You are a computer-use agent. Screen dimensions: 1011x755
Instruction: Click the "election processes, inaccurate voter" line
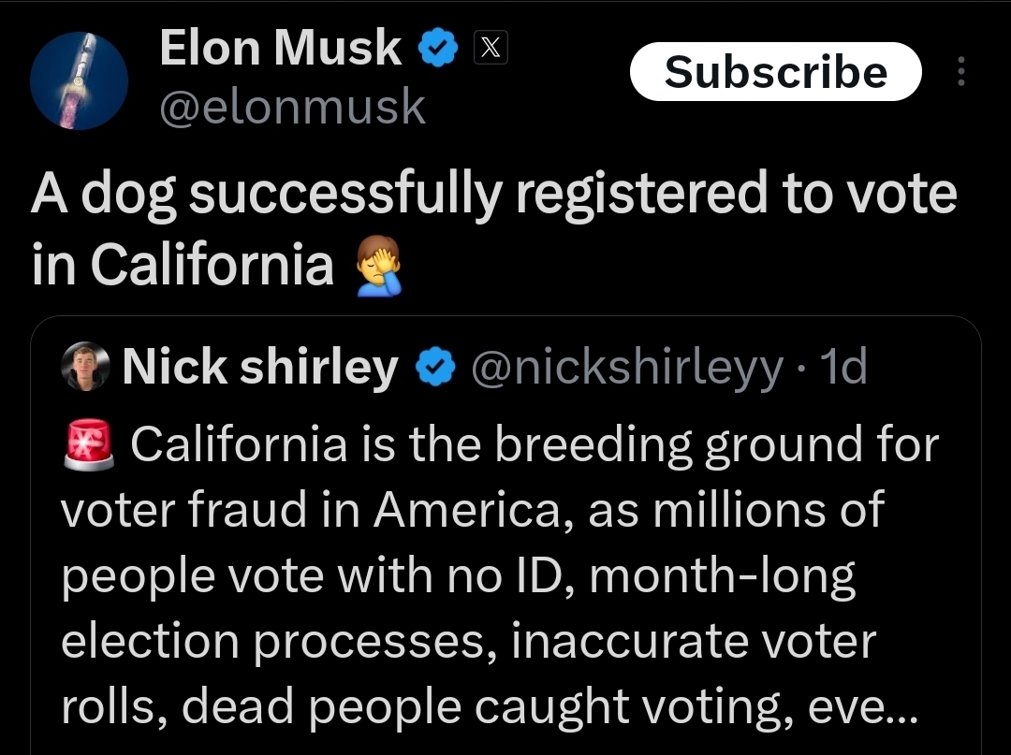pyautogui.click(x=468, y=641)
